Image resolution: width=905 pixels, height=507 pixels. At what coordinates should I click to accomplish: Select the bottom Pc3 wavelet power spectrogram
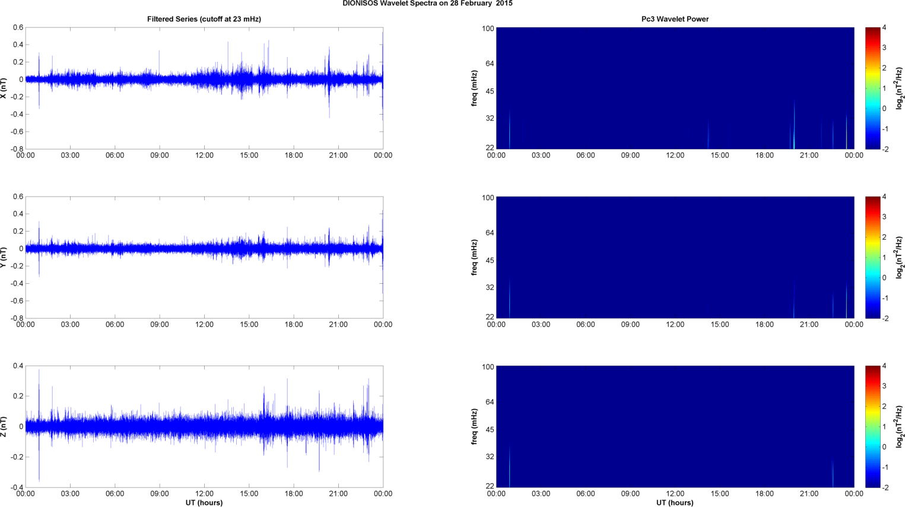(x=675, y=427)
